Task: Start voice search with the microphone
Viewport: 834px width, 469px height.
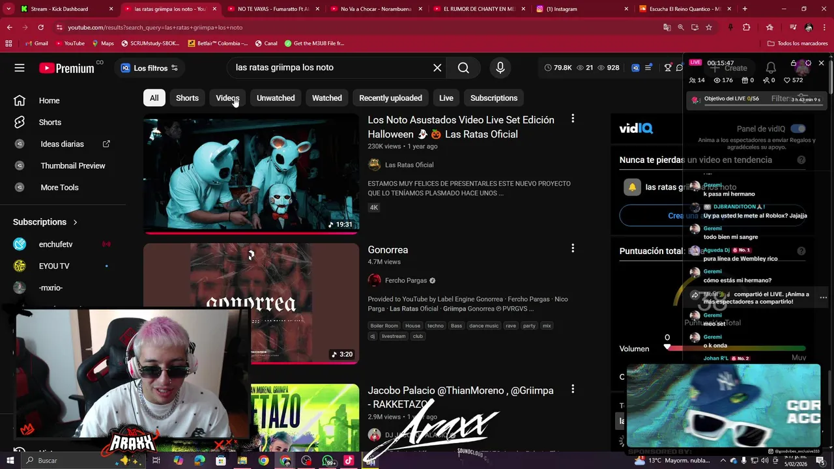Action: [500, 68]
